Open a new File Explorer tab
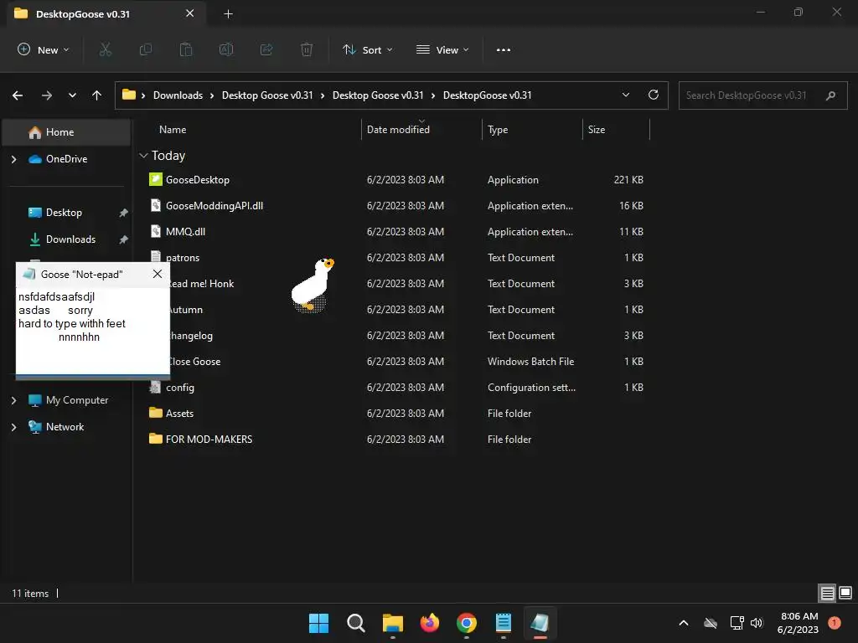The width and height of the screenshot is (858, 643). coord(229,14)
